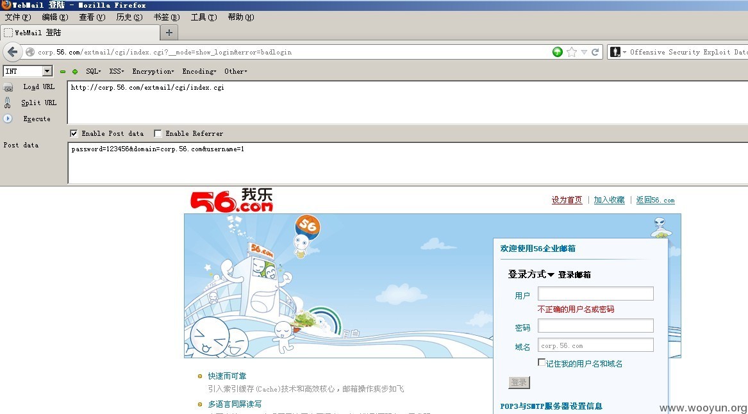This screenshot has height=414, width=748.
Task: Open the 工具 (Tools) menu
Action: 204,17
